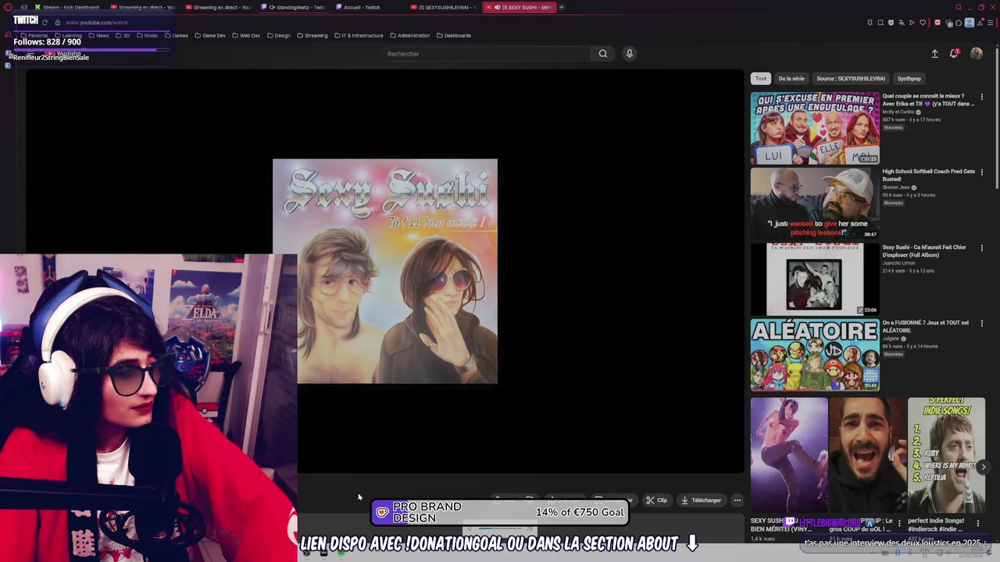1000x562 pixels.
Task: Click the translate icon in browser toolbar
Action: (902, 23)
